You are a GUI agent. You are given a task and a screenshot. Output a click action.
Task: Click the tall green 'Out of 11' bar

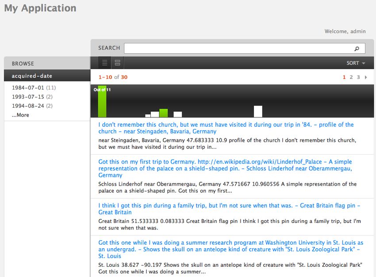[102, 101]
